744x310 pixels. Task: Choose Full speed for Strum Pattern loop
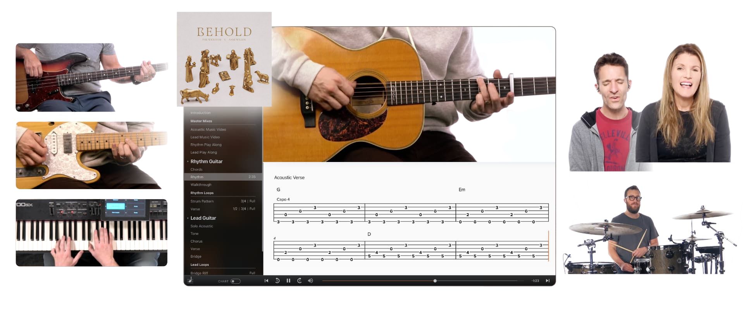[x=252, y=201]
